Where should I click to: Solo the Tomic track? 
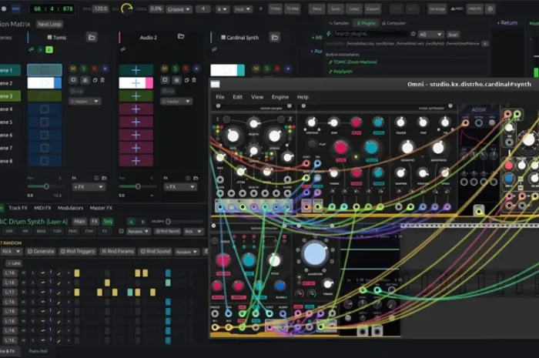tap(83, 69)
